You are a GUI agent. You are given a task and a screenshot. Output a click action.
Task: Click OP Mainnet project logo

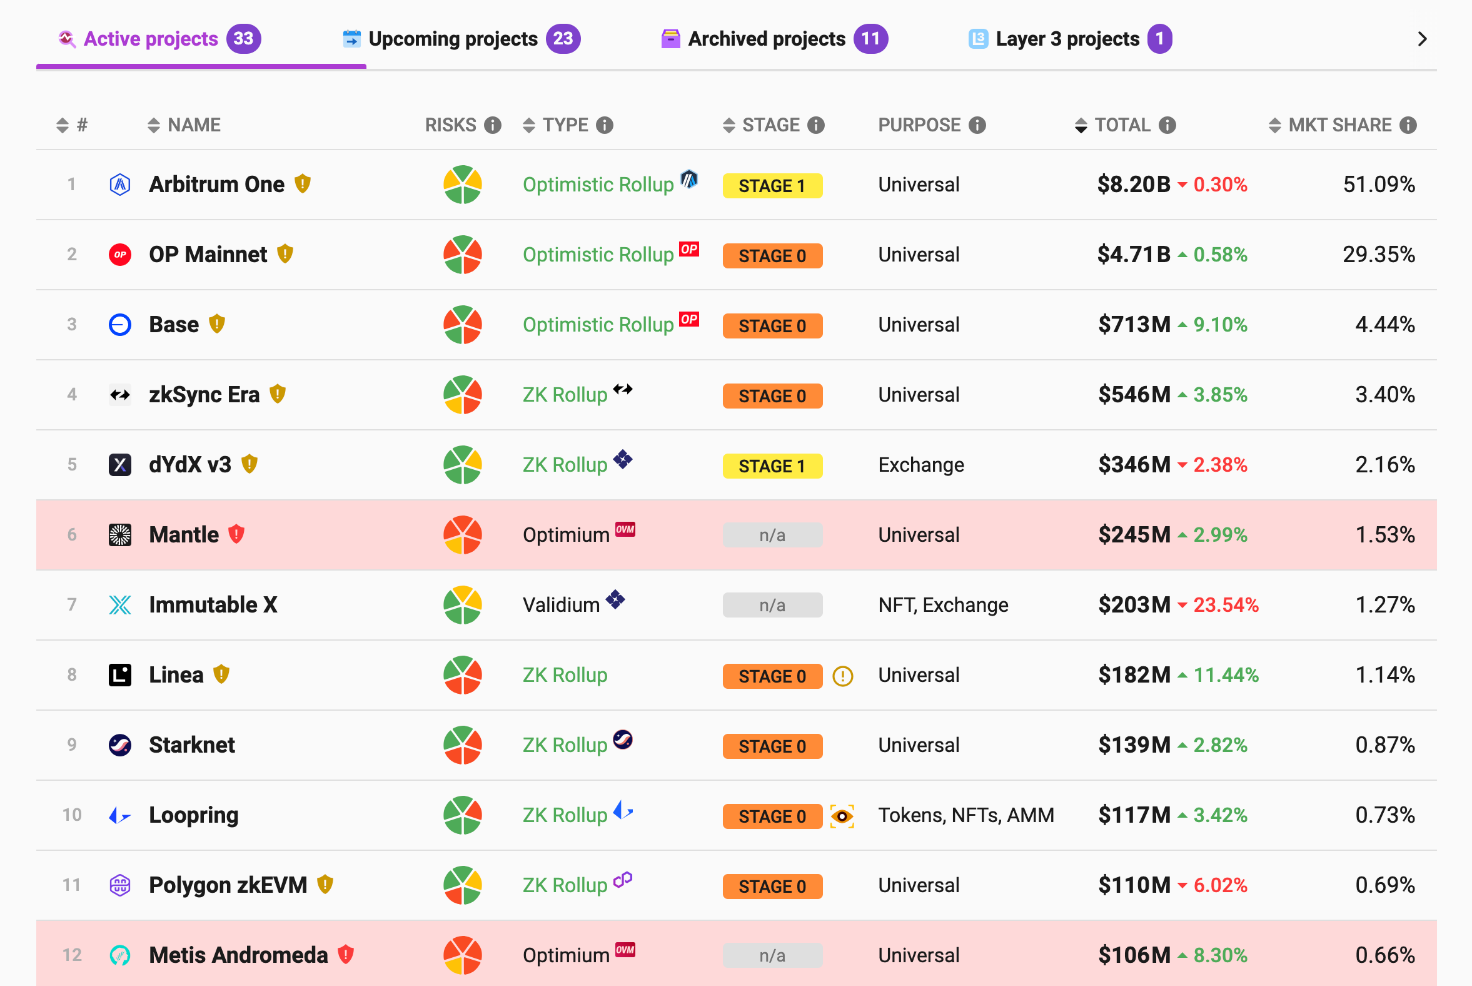(120, 255)
